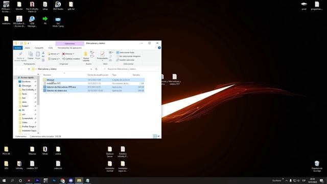Viewport: 327px width, 184px height.
Task: Switch to details view icon in status bar
Action: tap(155, 136)
